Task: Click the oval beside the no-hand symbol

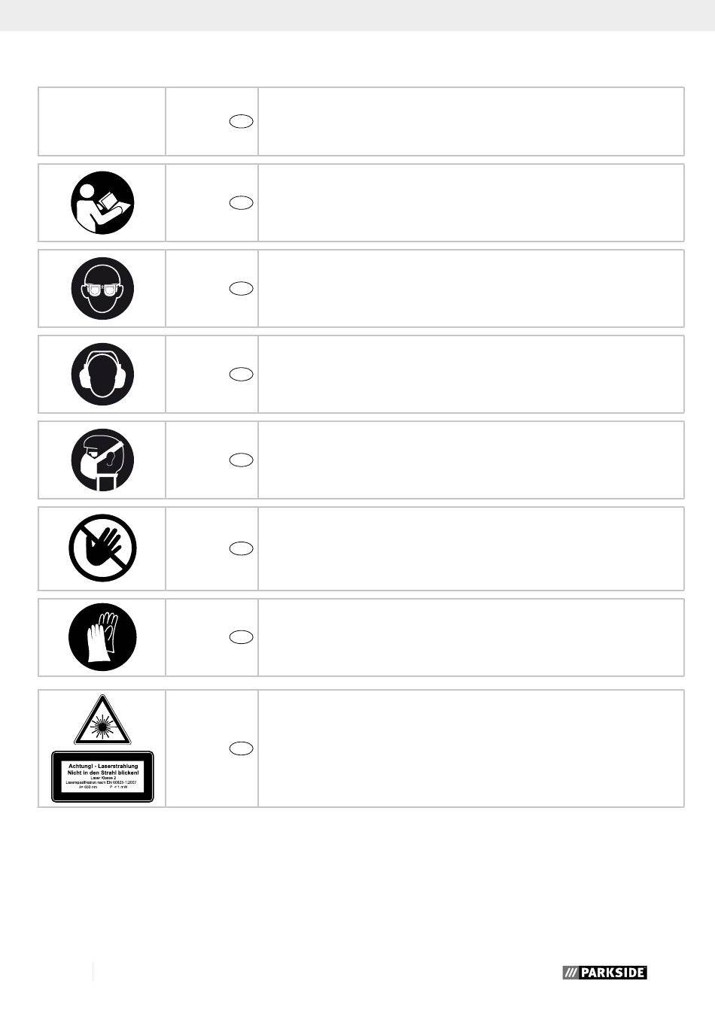Action: (x=242, y=548)
